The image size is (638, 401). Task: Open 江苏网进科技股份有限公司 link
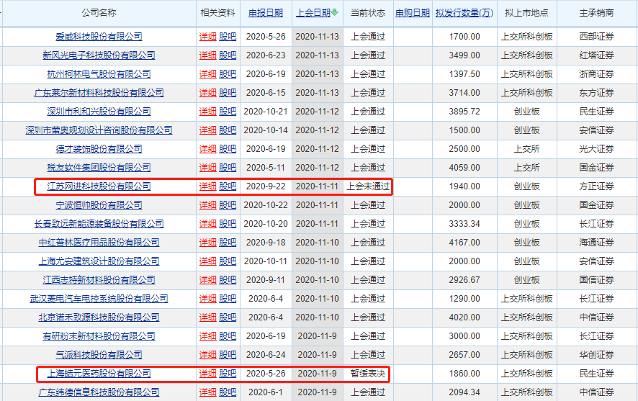tap(99, 186)
